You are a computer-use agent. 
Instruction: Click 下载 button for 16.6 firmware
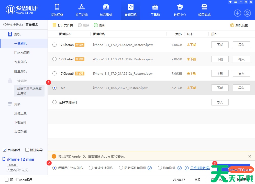click(220, 88)
